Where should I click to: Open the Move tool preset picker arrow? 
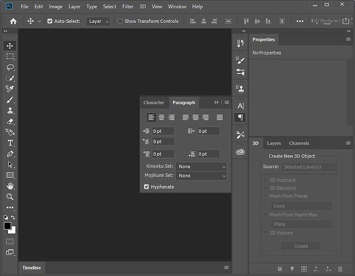coord(39,22)
